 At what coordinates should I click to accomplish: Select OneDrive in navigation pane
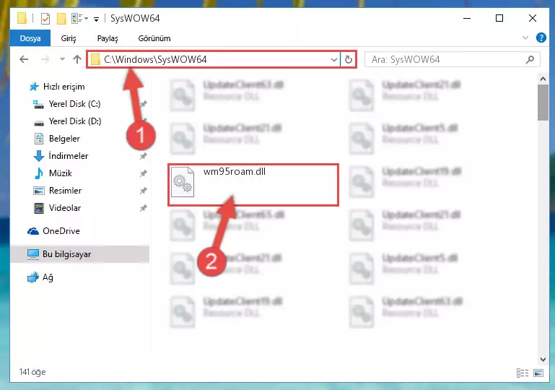pos(61,231)
